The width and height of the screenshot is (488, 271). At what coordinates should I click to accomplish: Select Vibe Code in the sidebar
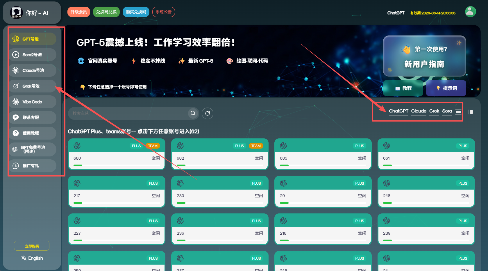15,101
